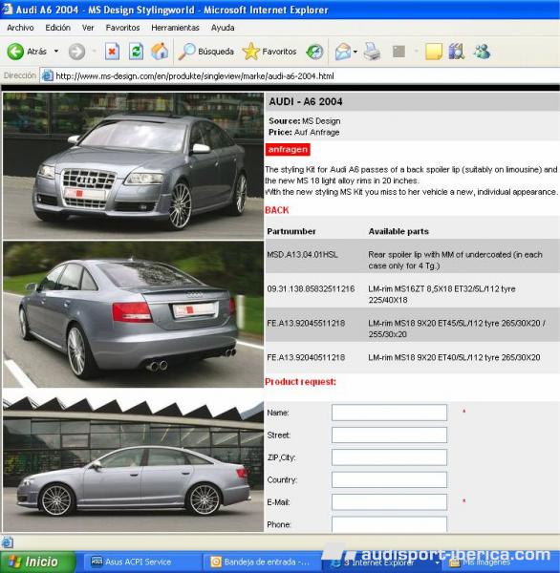Screen dimensions: 560x573
Task: Go to the Home page icon
Action: point(160,52)
